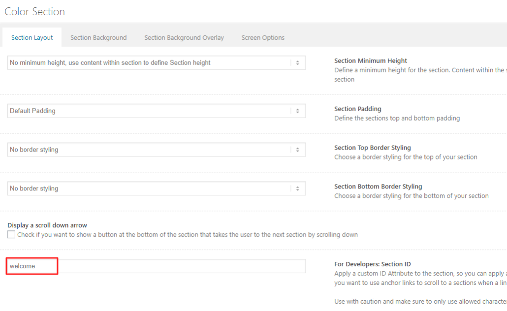This screenshot has height=311, width=507.
Task: Switch to the Section Background tab
Action: click(98, 37)
